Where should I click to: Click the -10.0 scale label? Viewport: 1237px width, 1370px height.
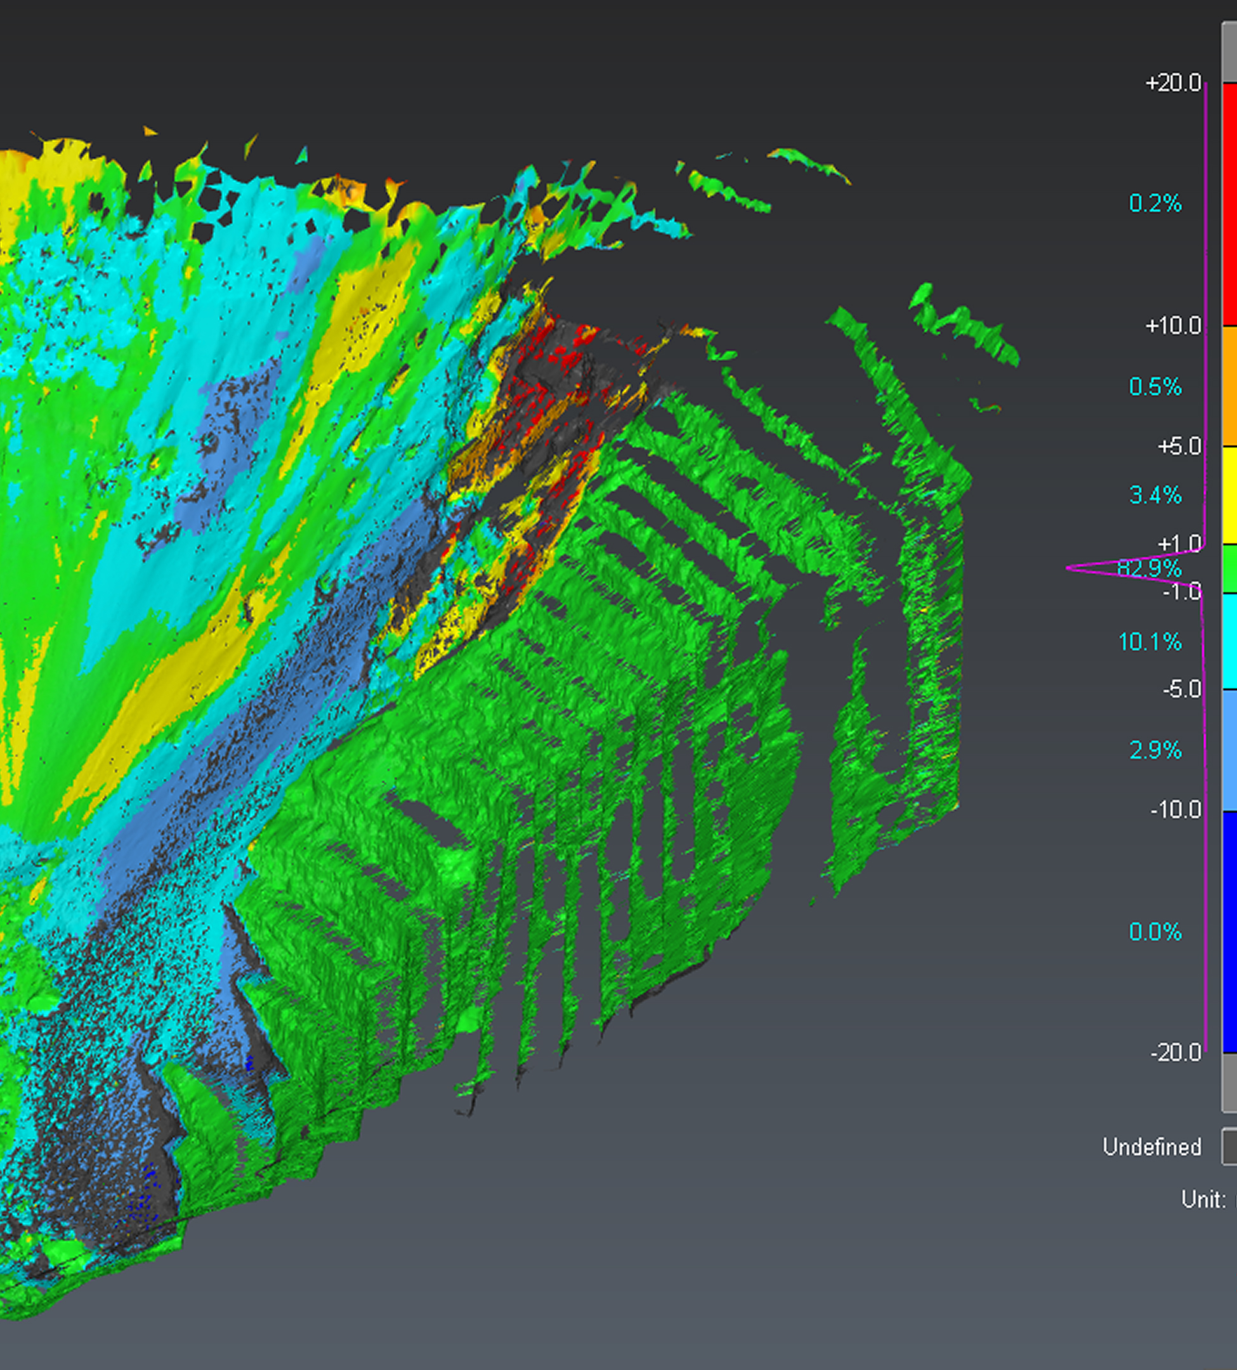point(1176,810)
